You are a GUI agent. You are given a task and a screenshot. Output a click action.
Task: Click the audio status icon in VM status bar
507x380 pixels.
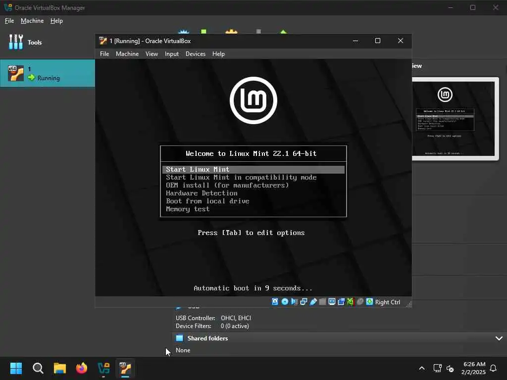click(x=294, y=302)
